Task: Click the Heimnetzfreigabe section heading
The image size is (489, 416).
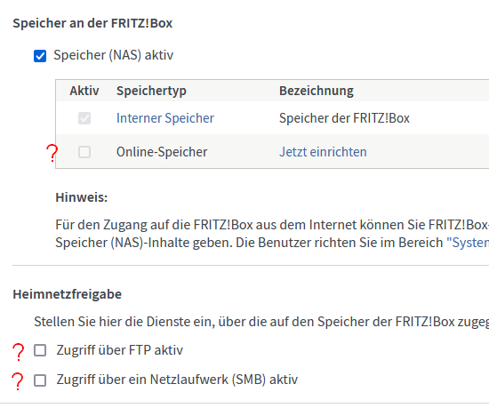Action: click(x=67, y=294)
